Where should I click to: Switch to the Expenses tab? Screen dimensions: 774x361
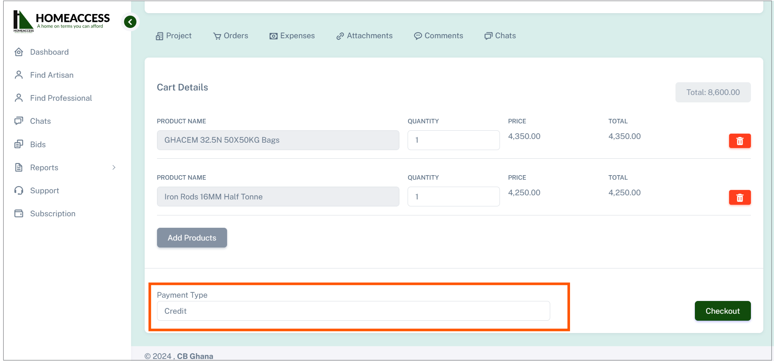(x=292, y=36)
